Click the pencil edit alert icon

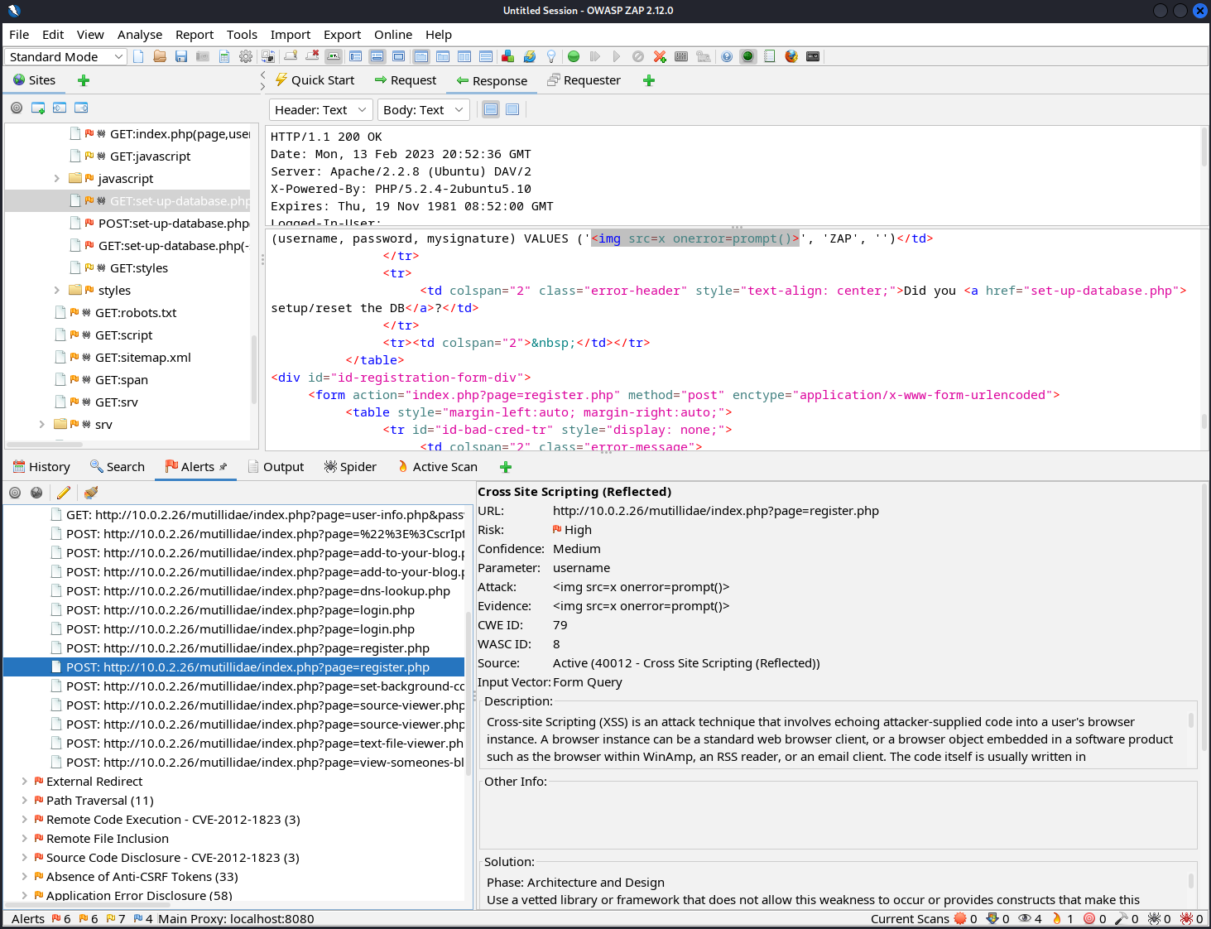[x=64, y=493]
